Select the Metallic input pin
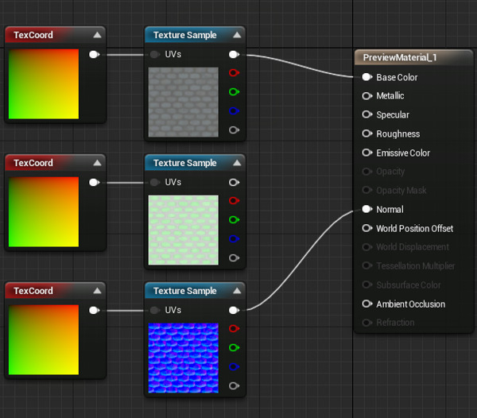 pos(366,95)
